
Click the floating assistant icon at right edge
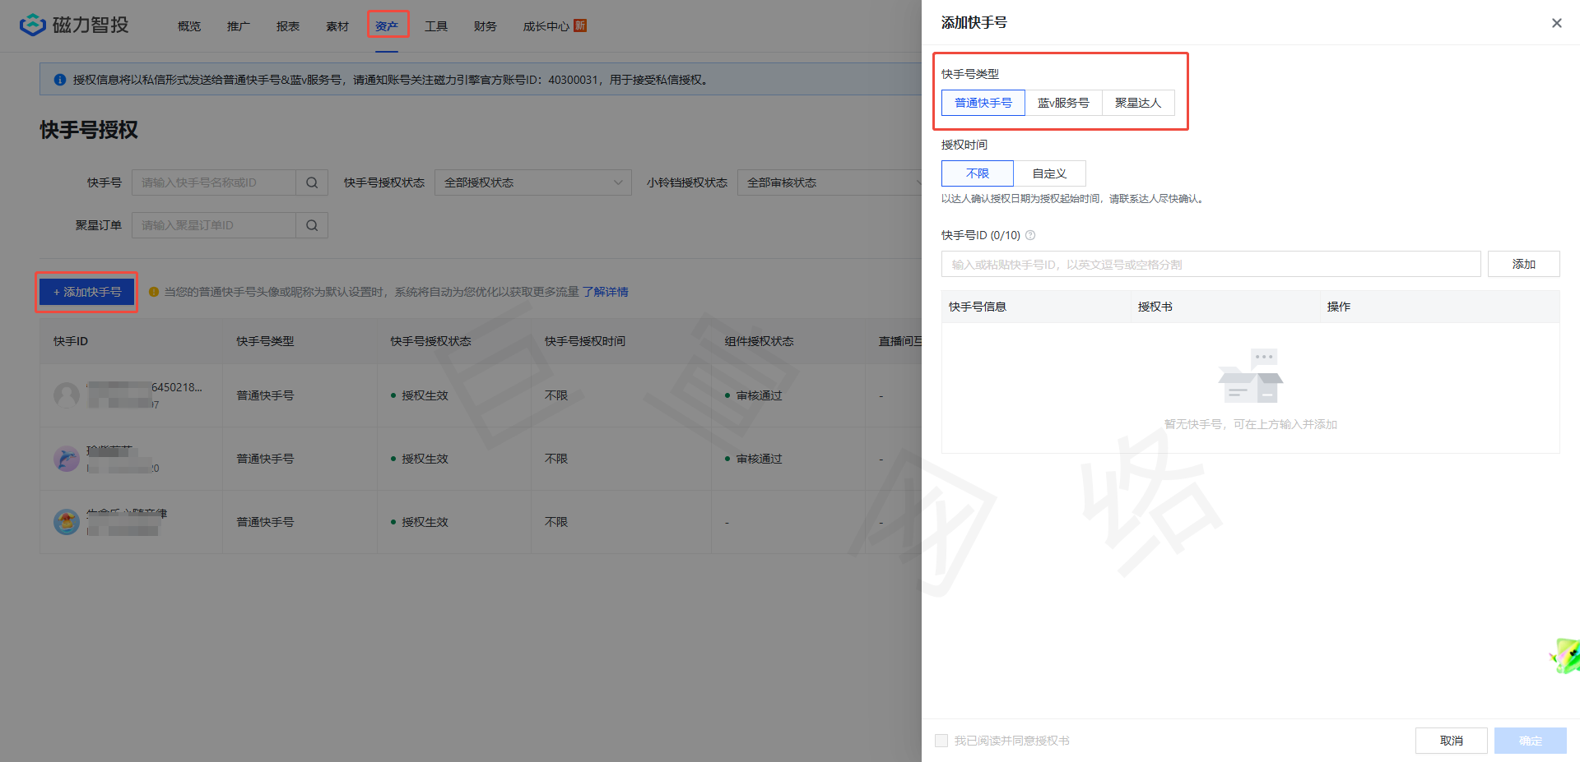click(1565, 656)
